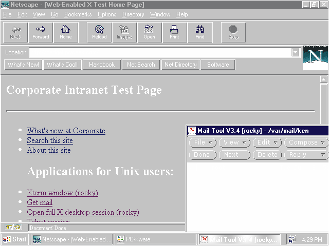Screen dimensions: 329x246
Task: Open the Help menu
Action: pyautogui.click(x=182, y=14)
